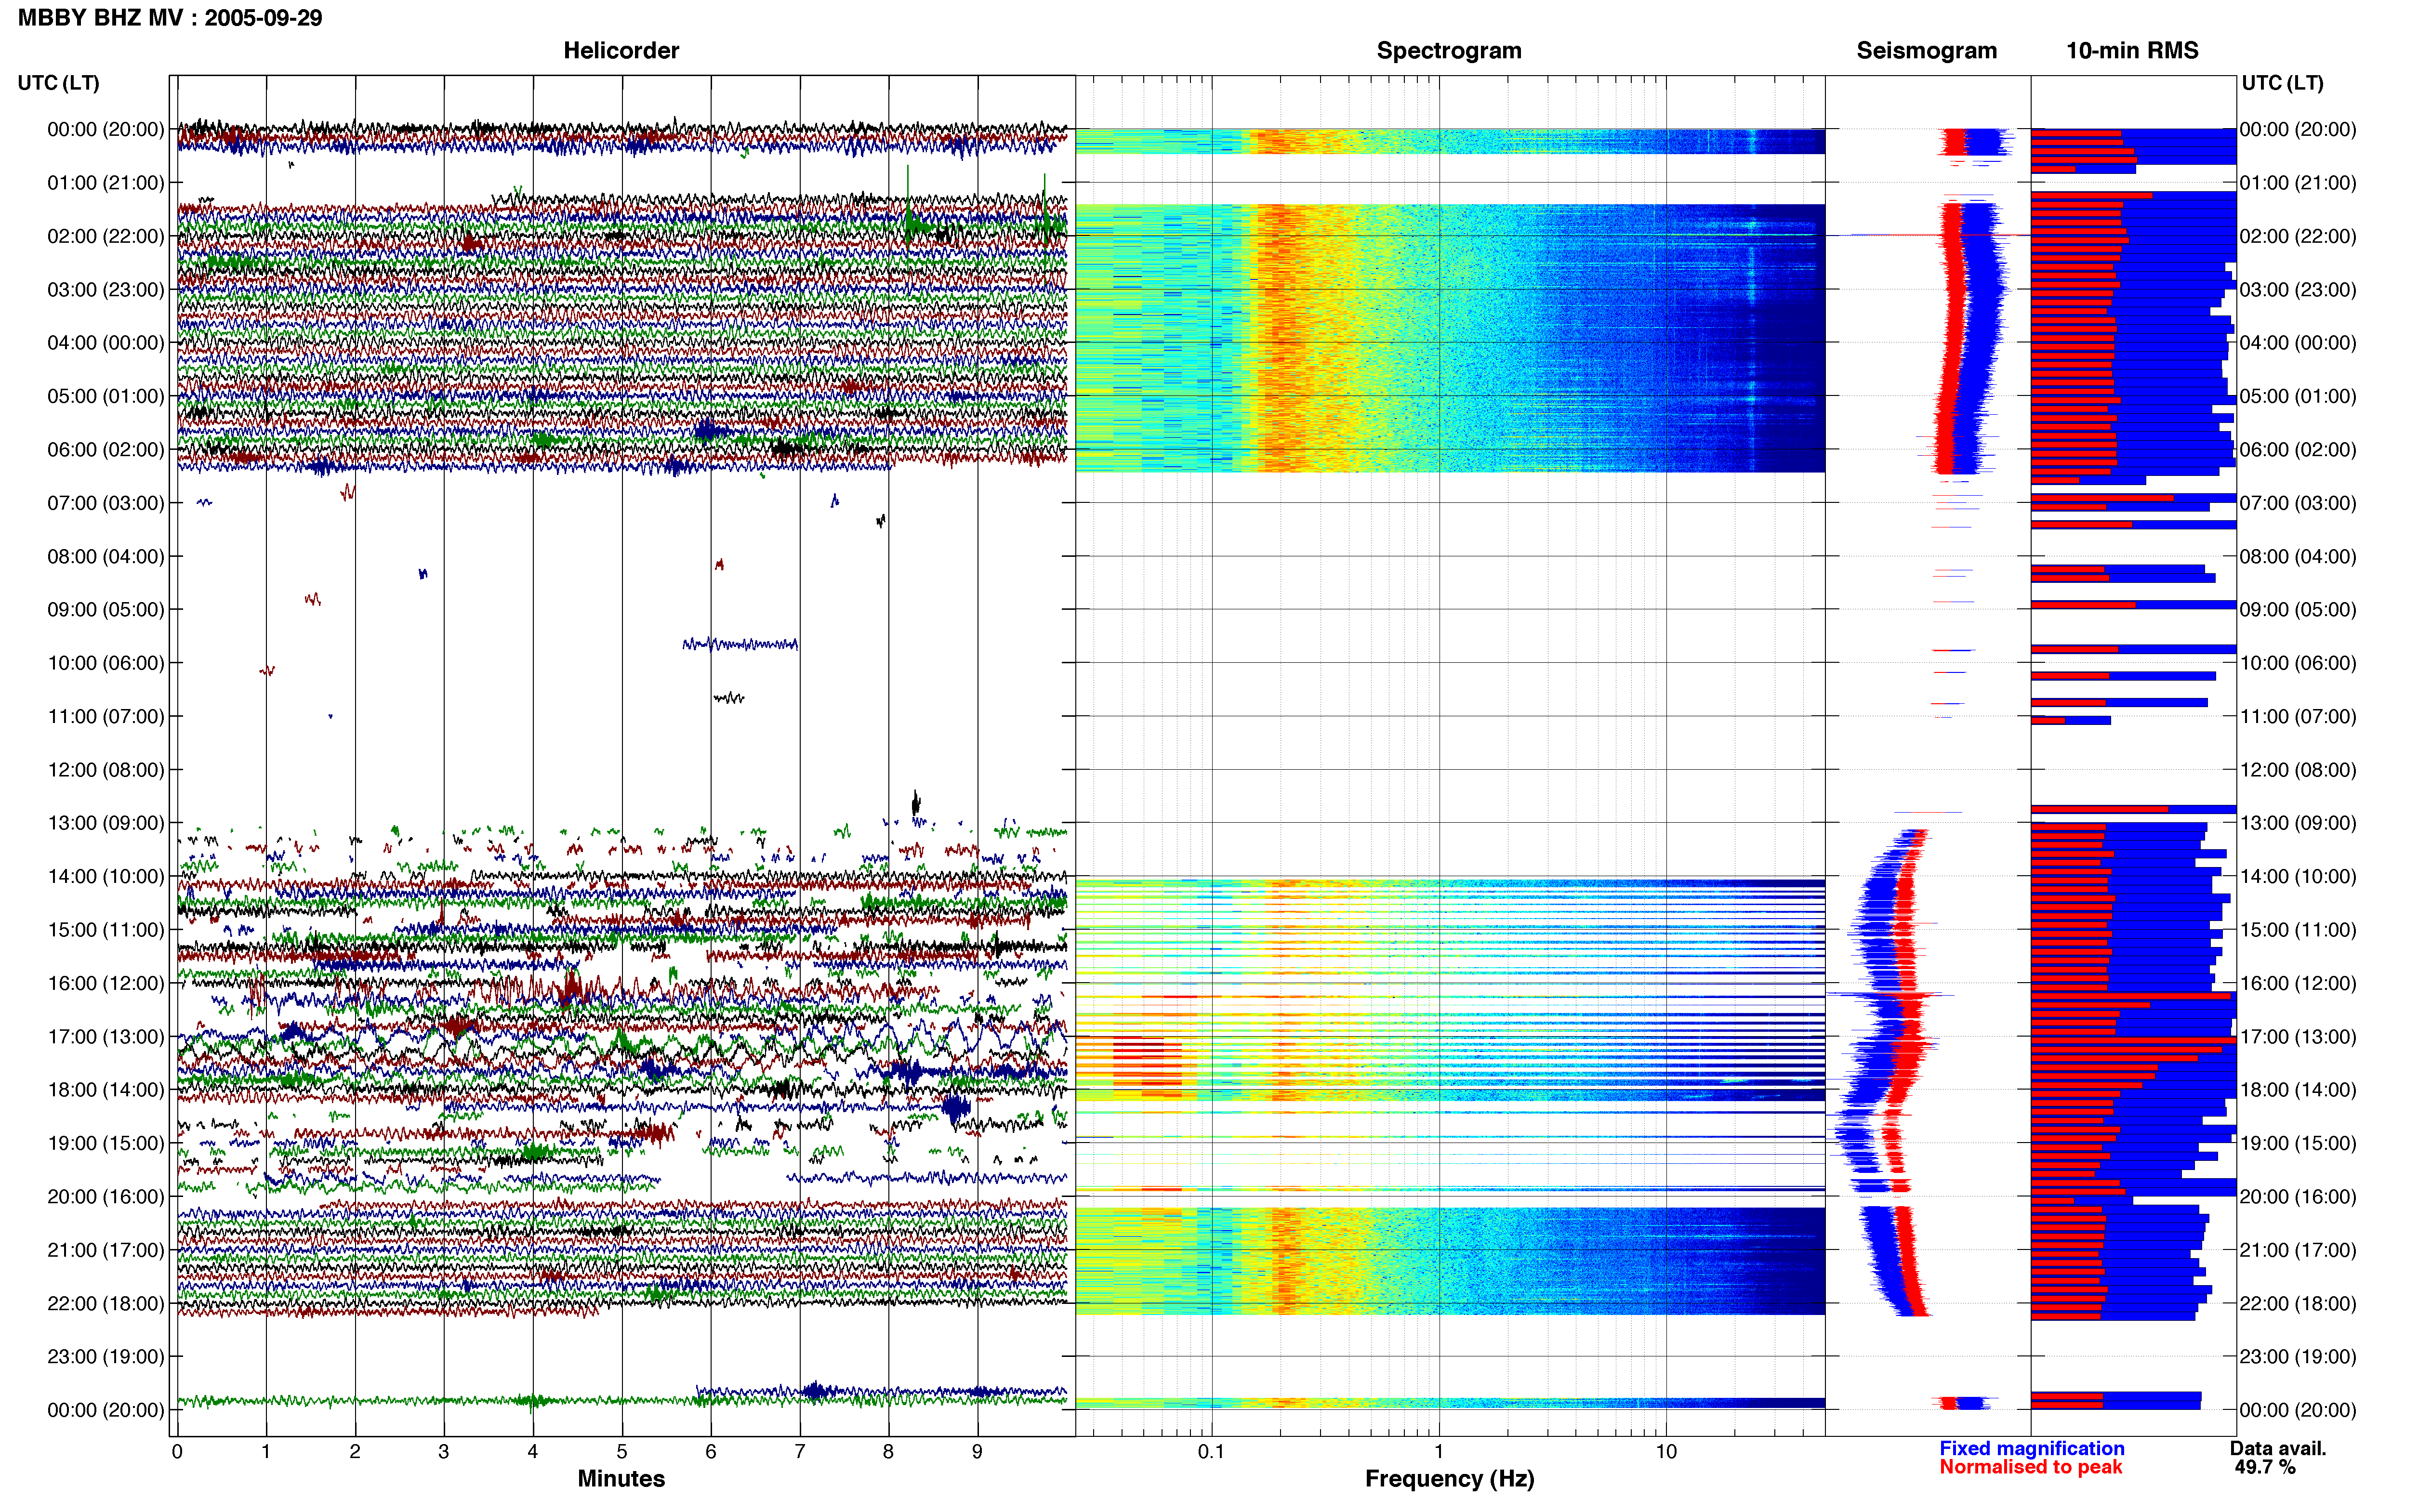The width and height of the screenshot is (2418, 1512).
Task: Click the left 'UTC (LT)' axis label
Action: coord(58,83)
